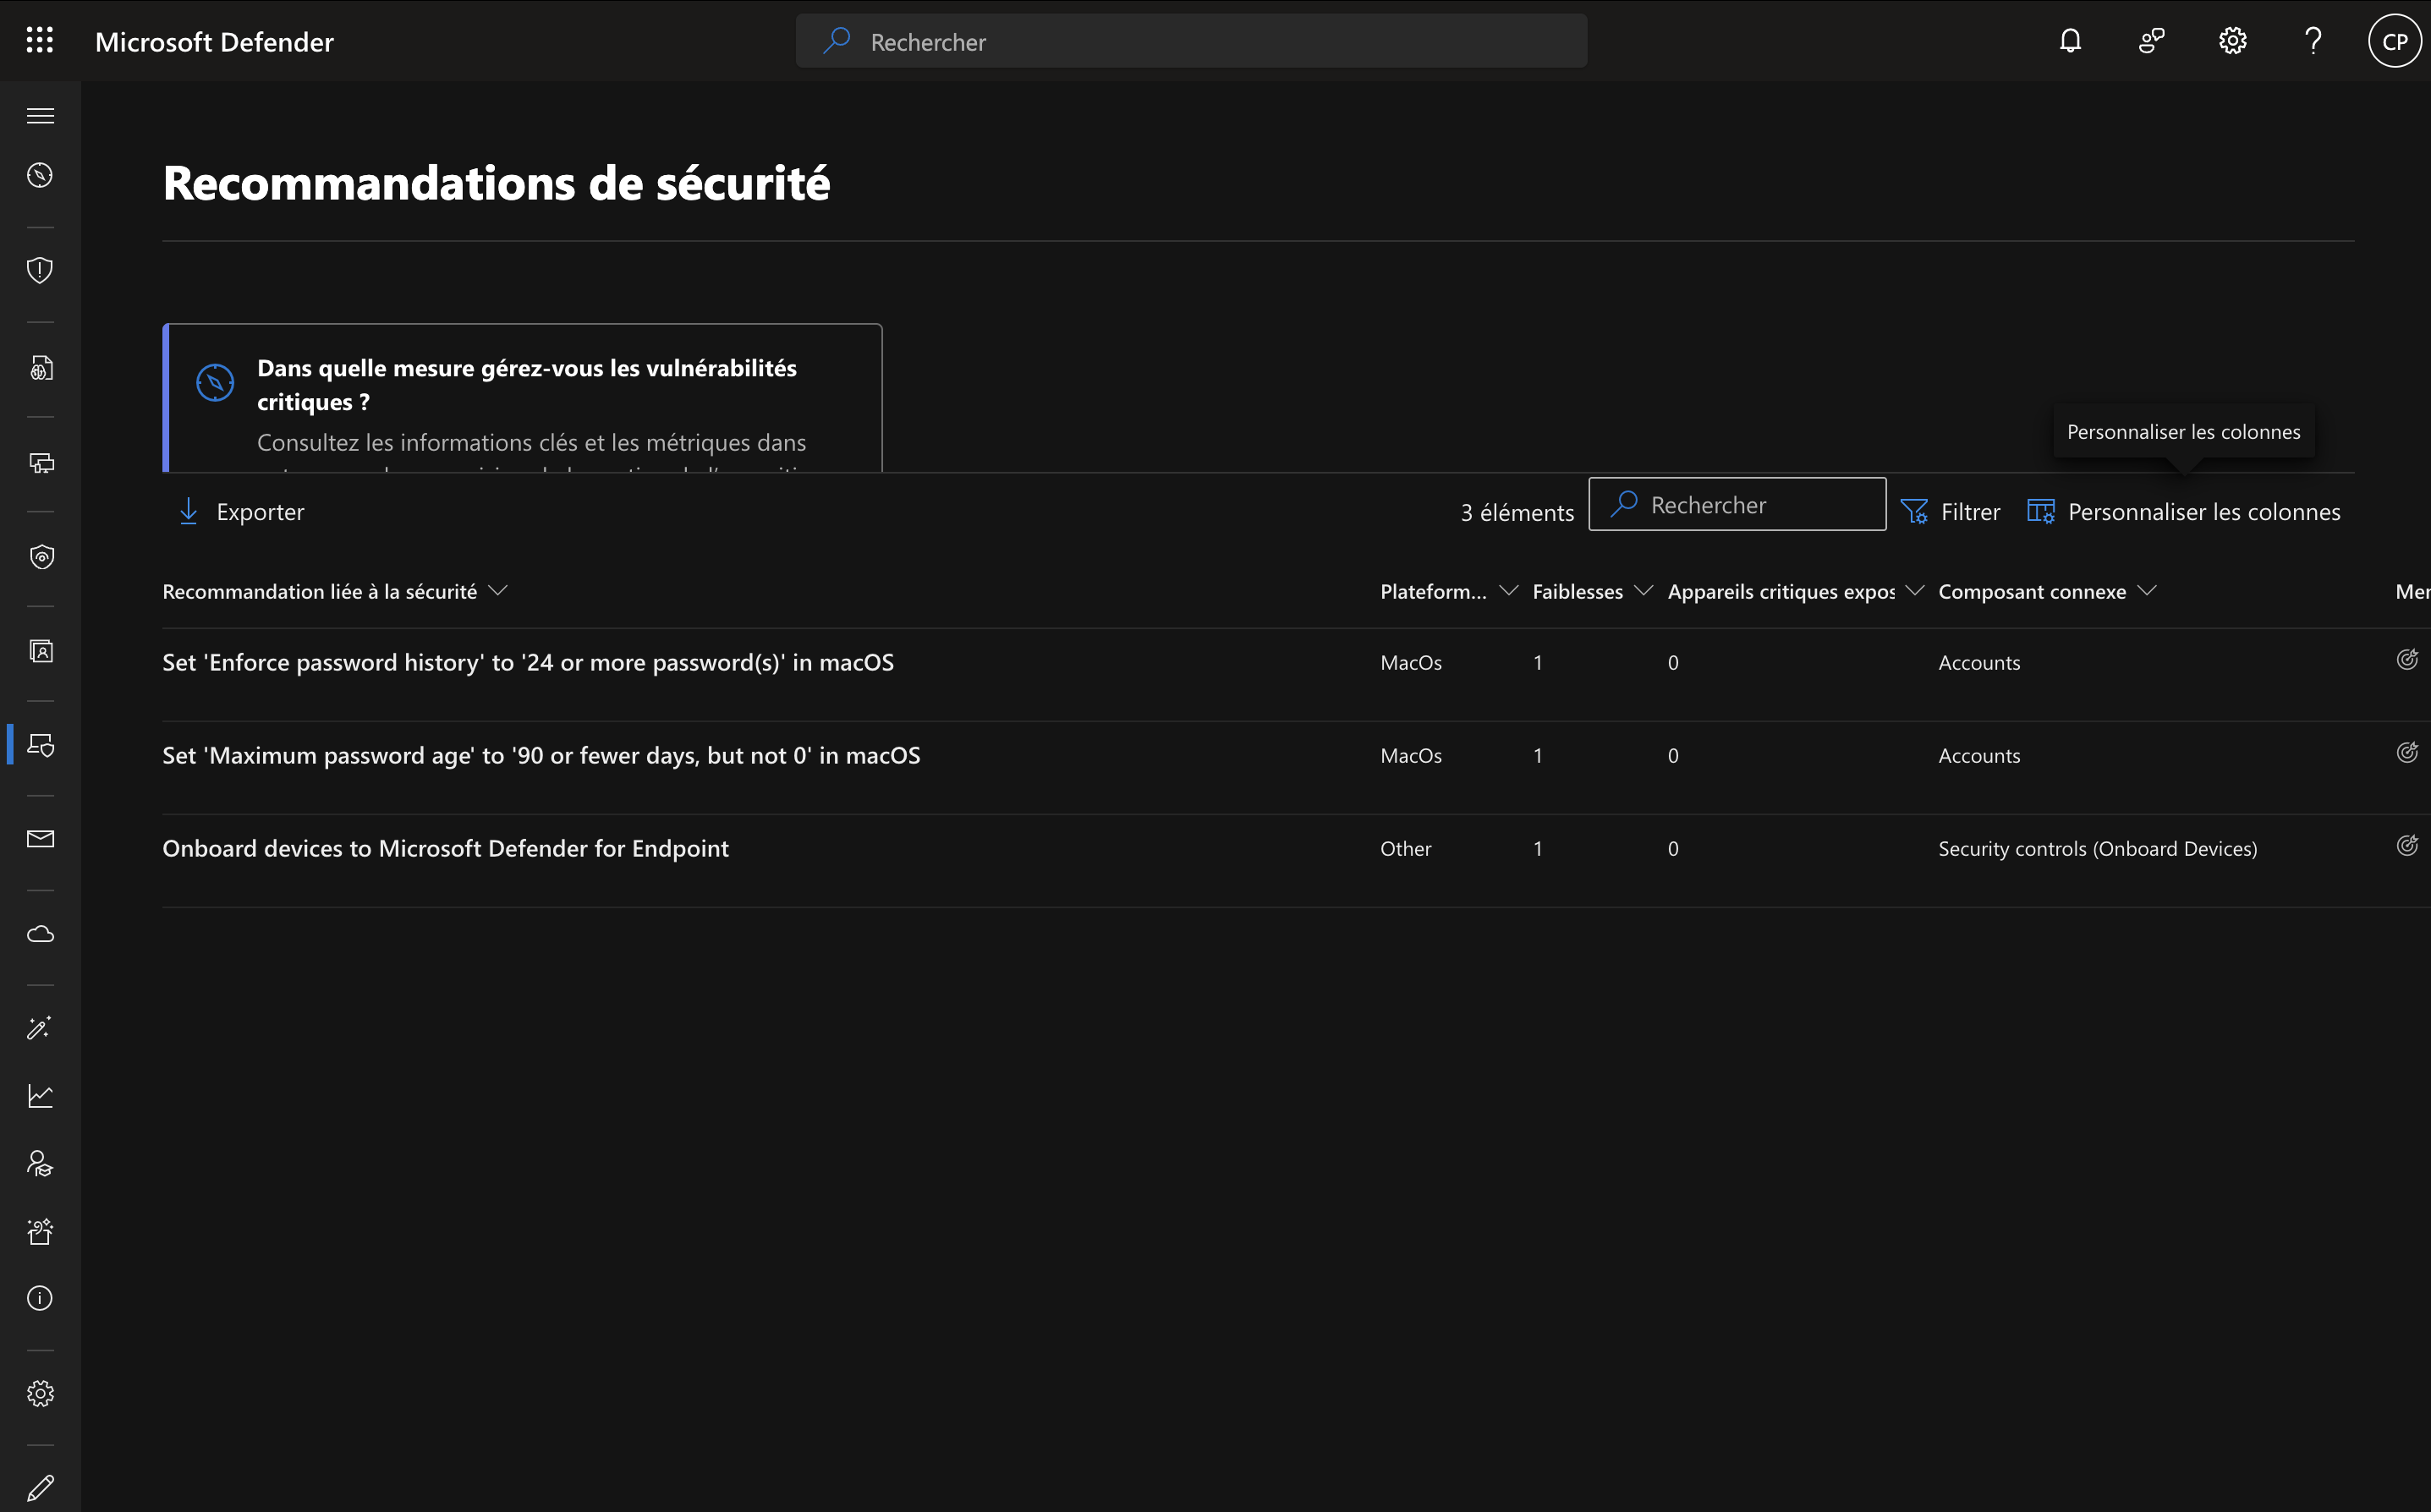This screenshot has height=1512, width=2431.
Task: Click 'Other' platform cell
Action: [1405, 849]
